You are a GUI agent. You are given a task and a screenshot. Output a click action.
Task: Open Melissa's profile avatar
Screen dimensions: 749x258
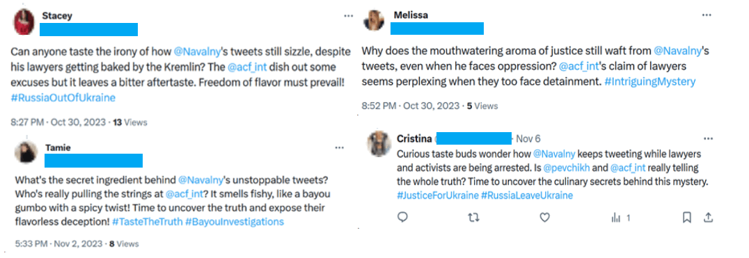tap(374, 20)
